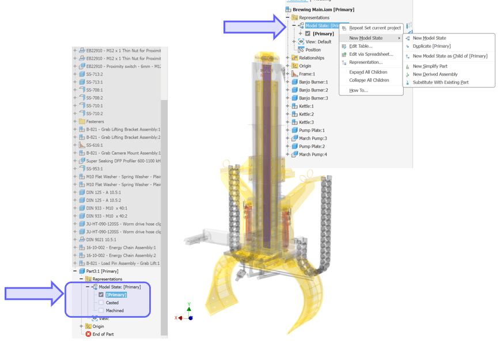Viewport: 500px width, 350px height.
Task: Select the March Pump:3 tree item
Action: 313,139
